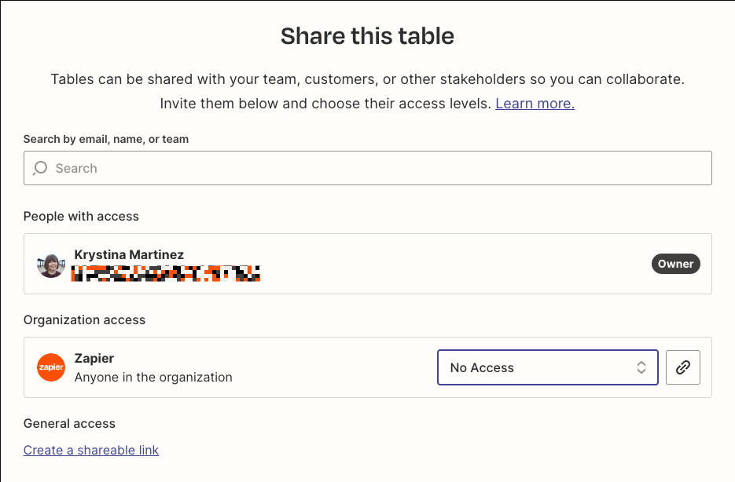
Task: Click the Zapier organization name
Action: coord(94,358)
